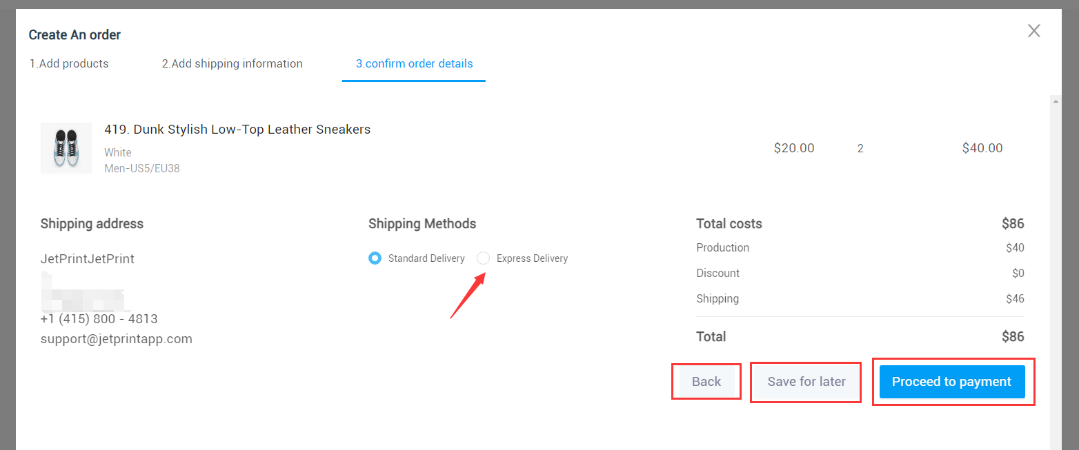Switch to Add shipping information tab
This screenshot has height=450, width=1079.
232,63
